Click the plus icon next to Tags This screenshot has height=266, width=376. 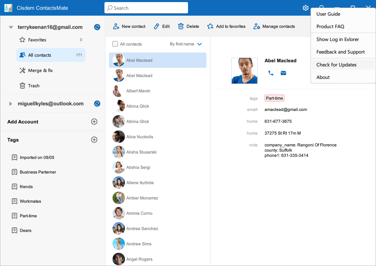click(94, 140)
